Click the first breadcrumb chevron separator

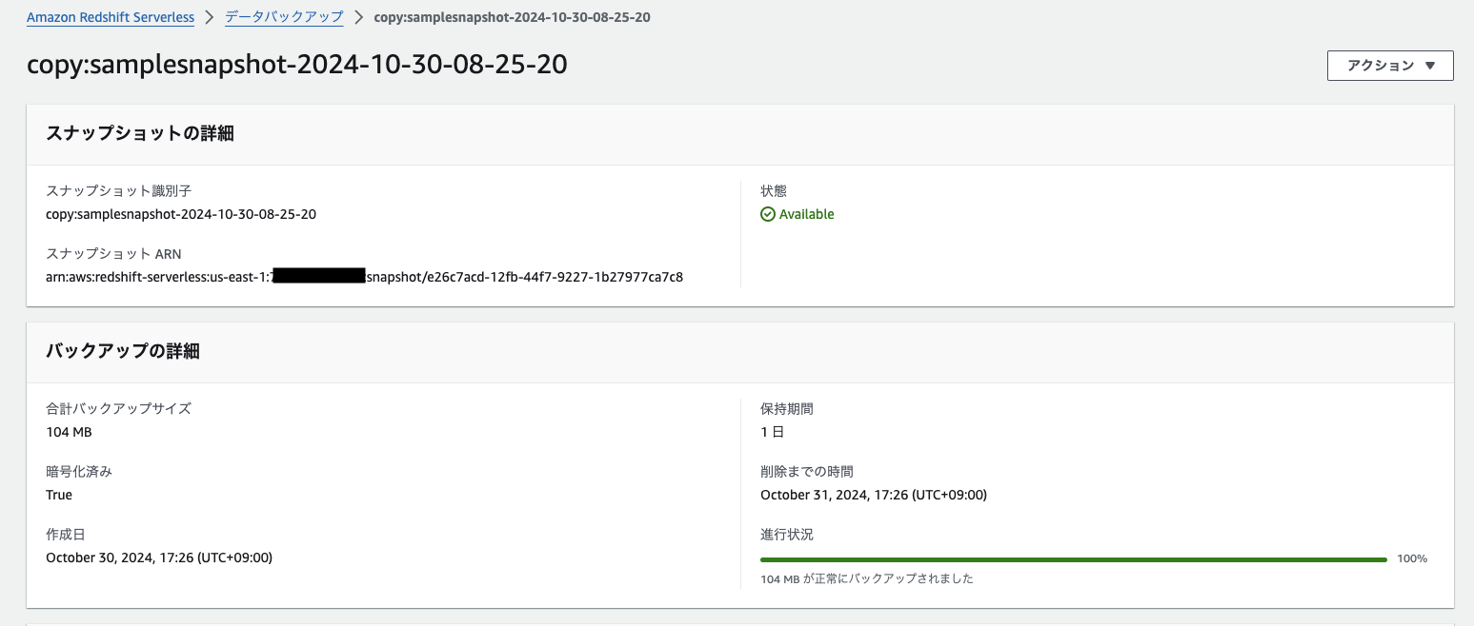coord(210,17)
